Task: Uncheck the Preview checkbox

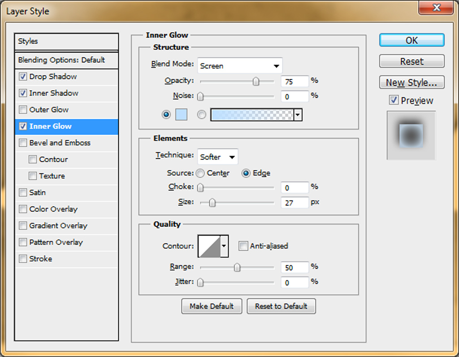Action: coord(394,100)
